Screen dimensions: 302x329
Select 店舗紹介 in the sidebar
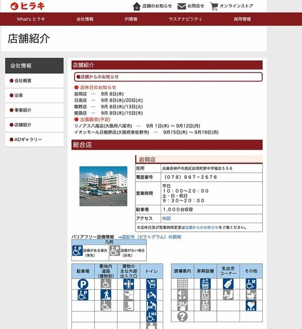pos(34,125)
